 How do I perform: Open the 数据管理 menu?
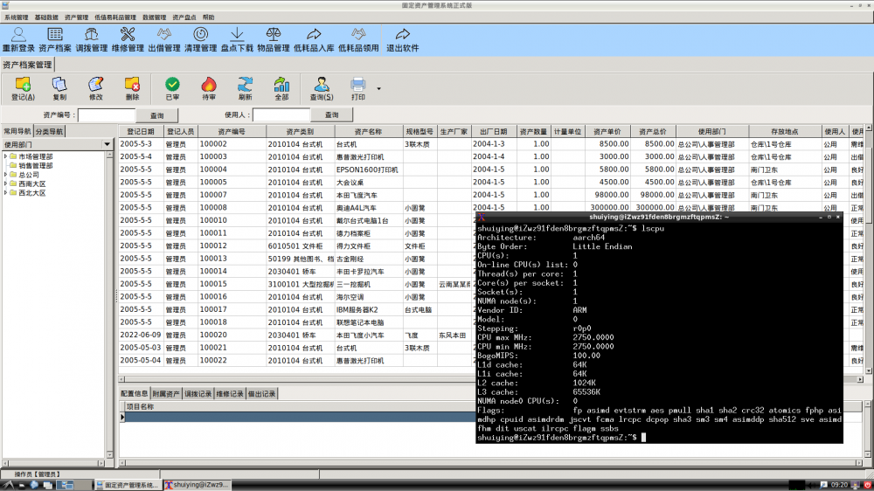(x=155, y=17)
